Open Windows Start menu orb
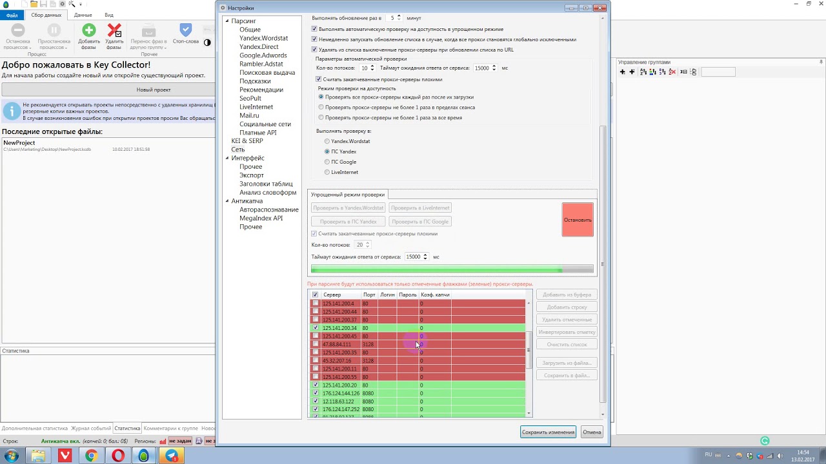 [12, 456]
